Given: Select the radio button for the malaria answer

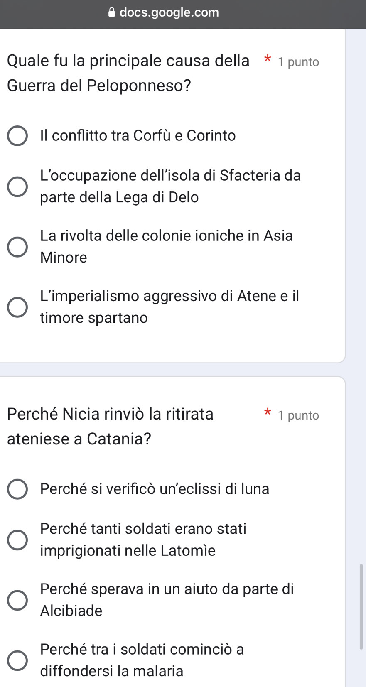Looking at the screenshot, I should point(17,660).
